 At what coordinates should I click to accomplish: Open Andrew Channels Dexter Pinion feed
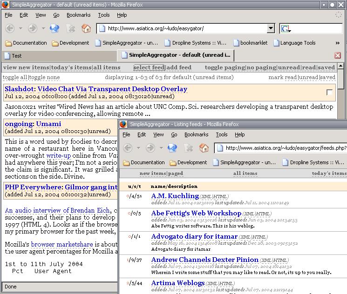[x=205, y=260]
